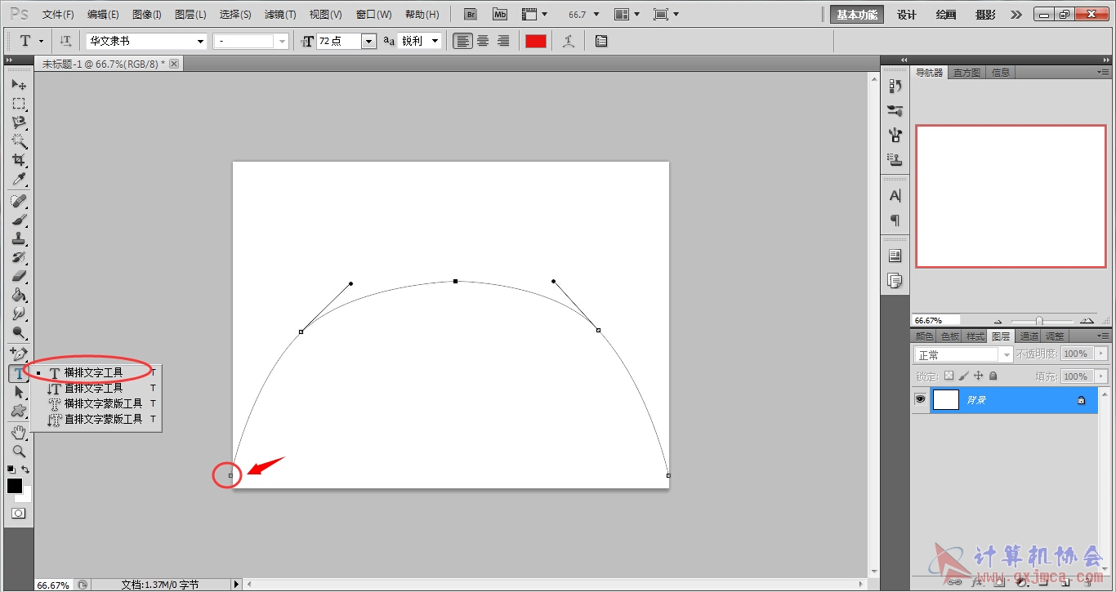Adjust the navigator zoom slider
The image size is (1116, 592).
click(1038, 321)
